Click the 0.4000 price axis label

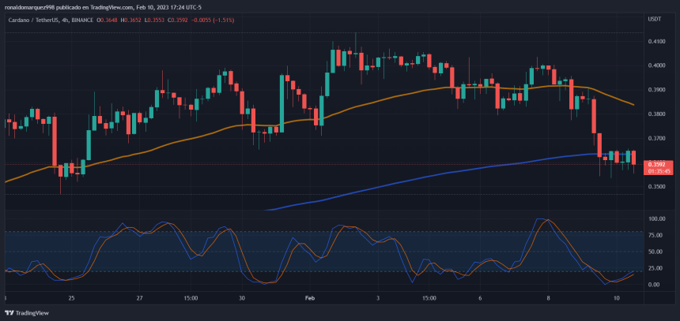coord(655,65)
